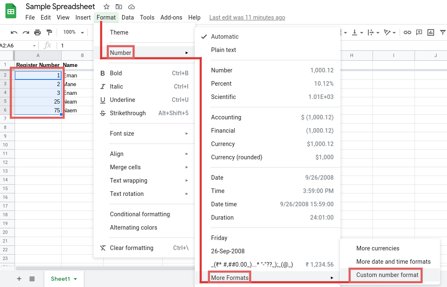Select the Paint format tool
Screen dimensions: 447x287
point(49,32)
